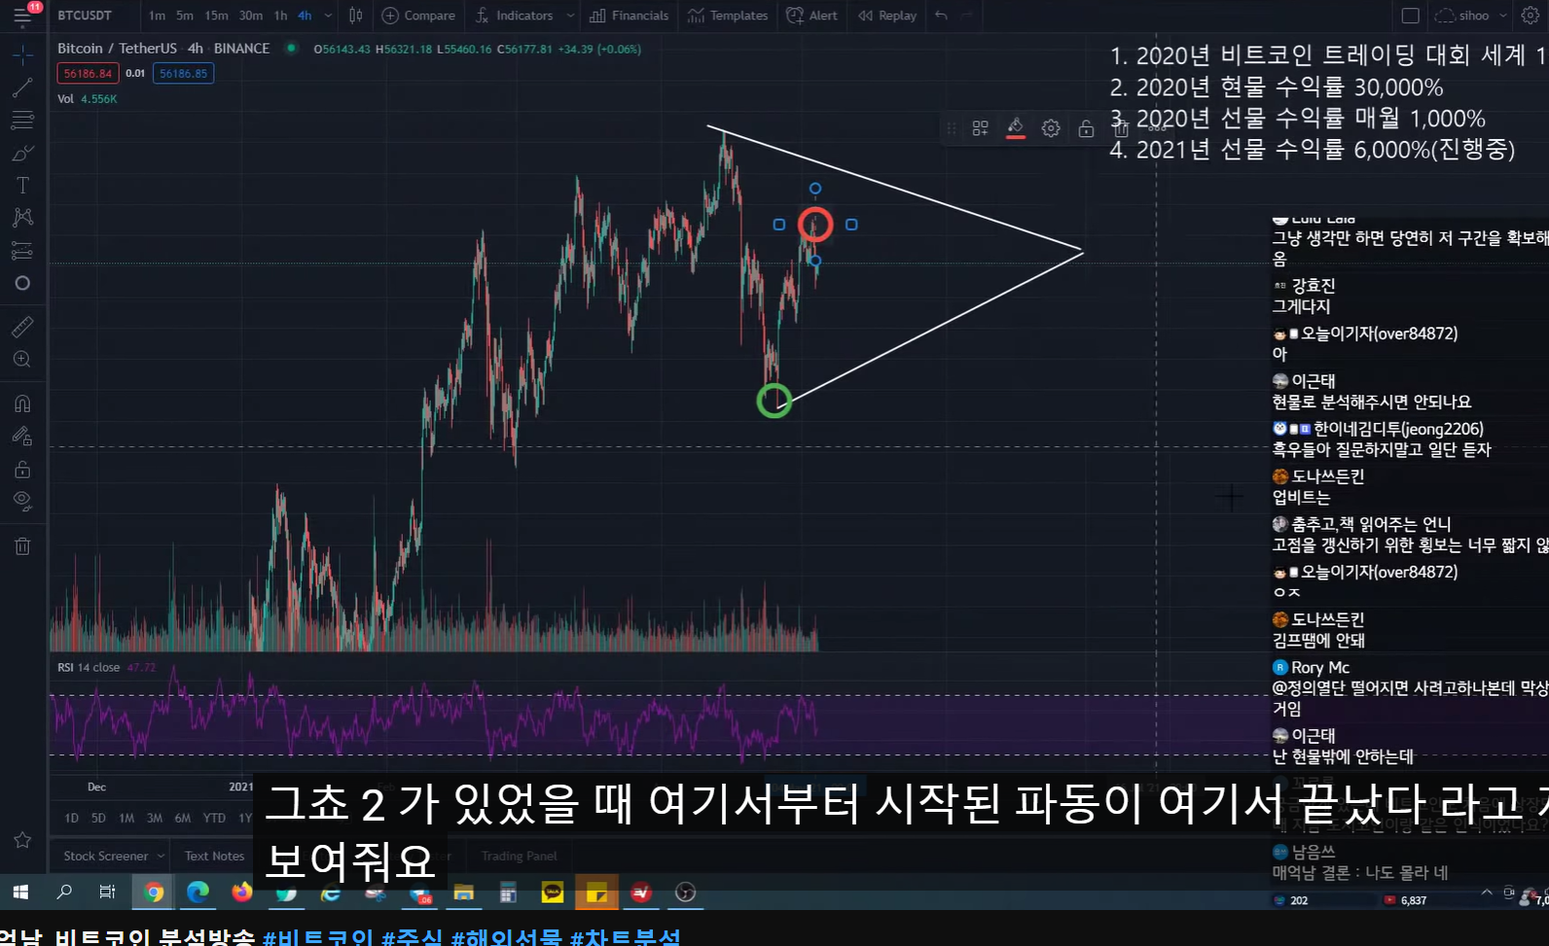
Task: Set date range to 3M
Action: tap(155, 819)
